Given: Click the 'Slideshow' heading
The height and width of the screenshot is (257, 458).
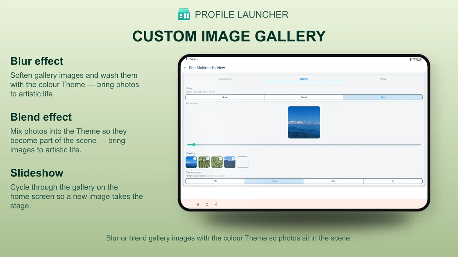Looking at the screenshot, I should point(37,173).
